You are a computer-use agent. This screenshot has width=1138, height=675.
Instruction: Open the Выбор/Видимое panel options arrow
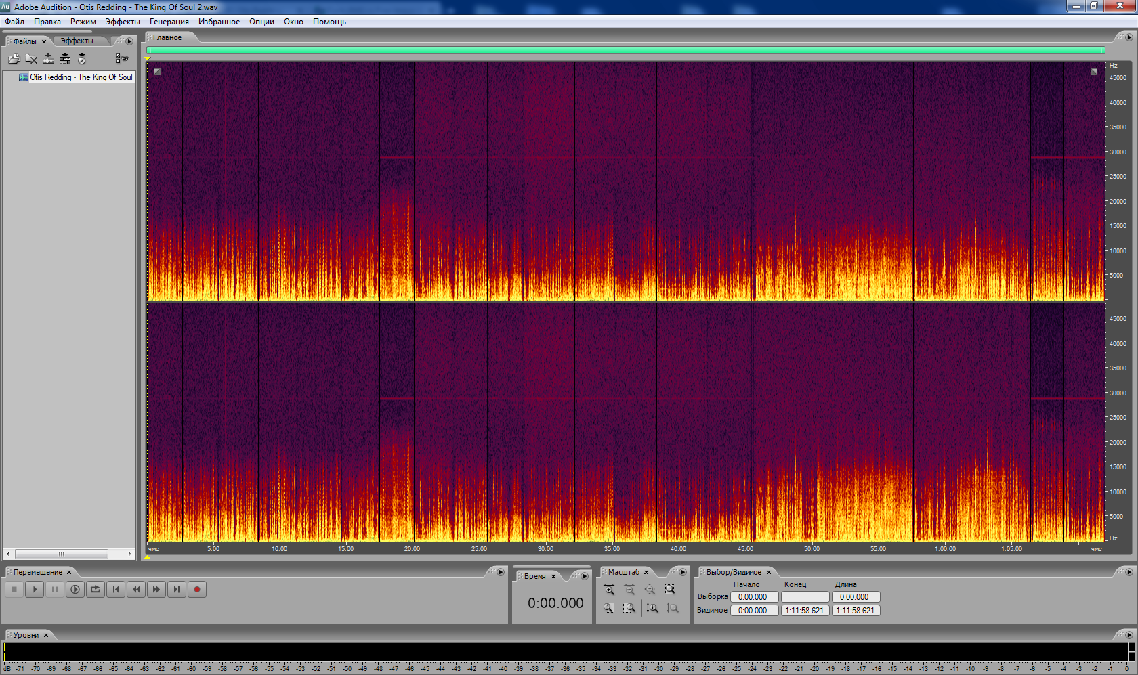coord(1129,572)
